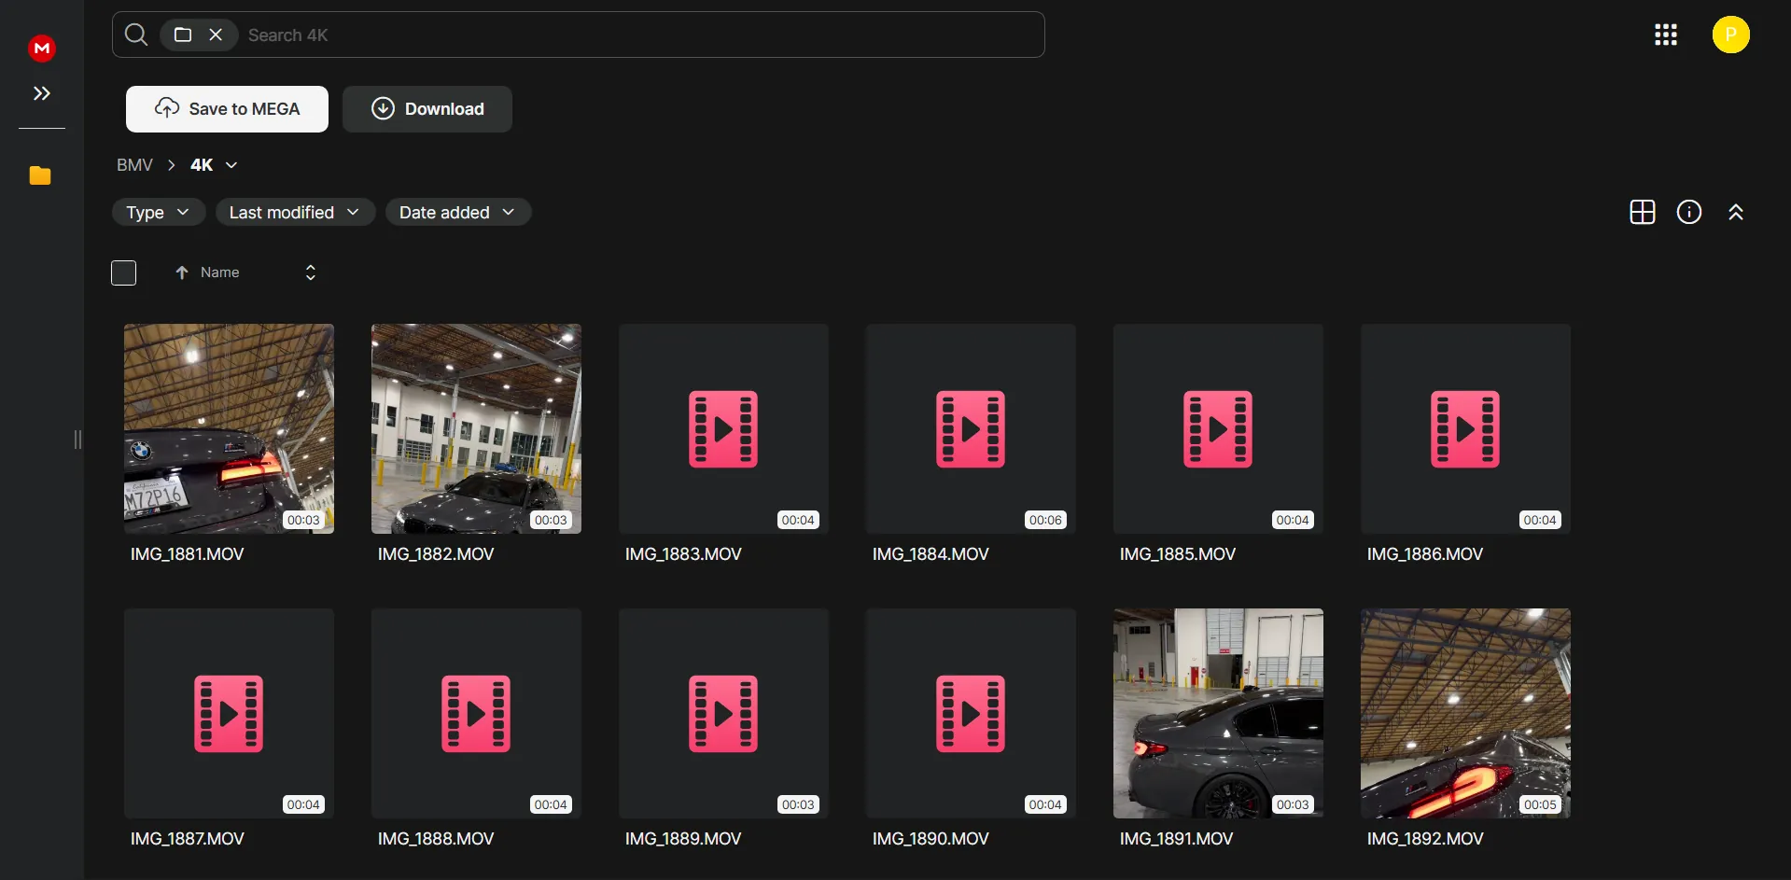1791x880 pixels.
Task: Click the search magnifier icon
Action: 136,35
